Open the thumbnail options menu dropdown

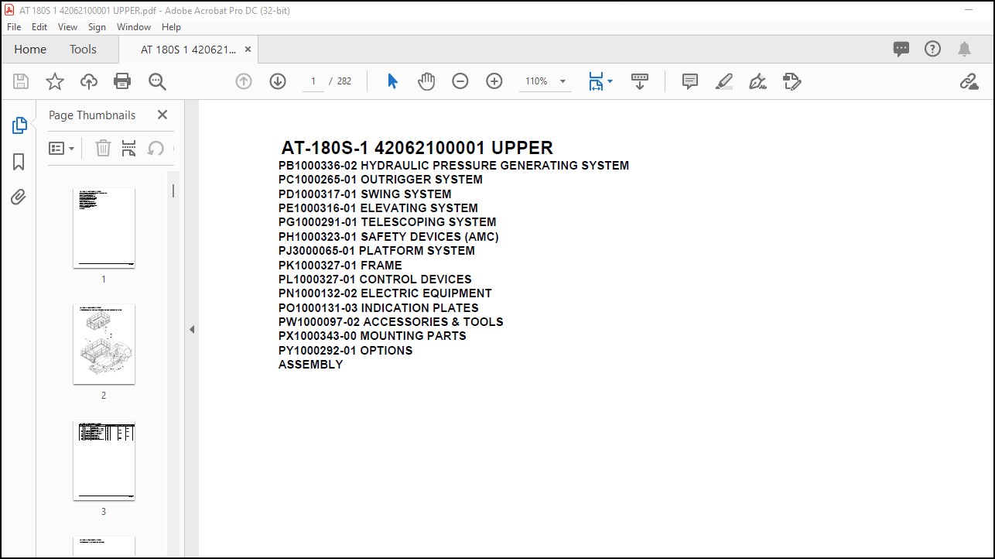[62, 148]
